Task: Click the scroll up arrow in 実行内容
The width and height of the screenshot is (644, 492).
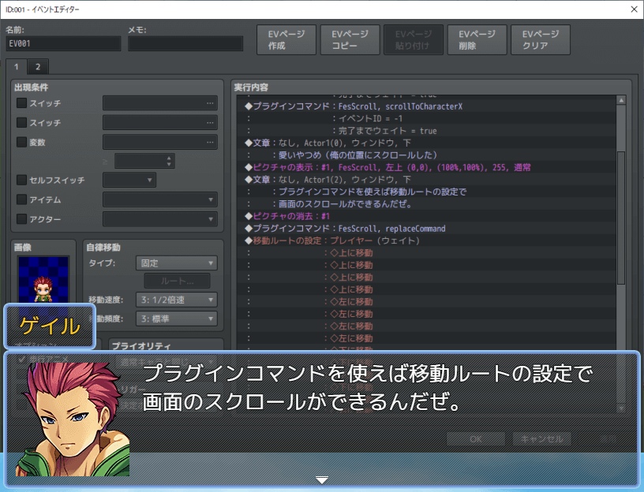Action: click(x=621, y=100)
